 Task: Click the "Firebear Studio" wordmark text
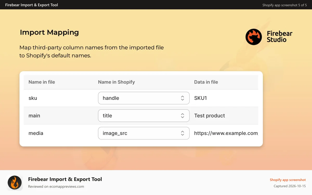point(279,37)
